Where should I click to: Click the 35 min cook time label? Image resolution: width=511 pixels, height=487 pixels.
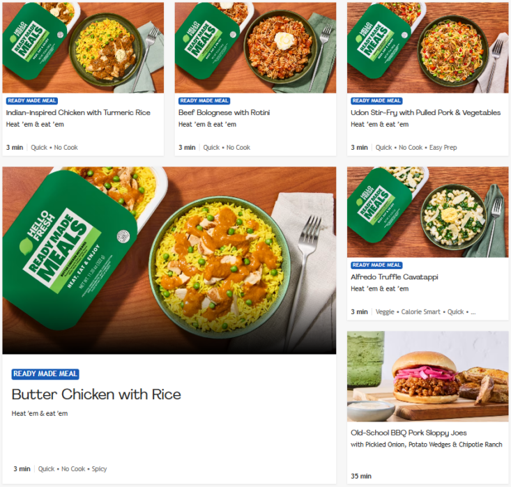click(361, 476)
